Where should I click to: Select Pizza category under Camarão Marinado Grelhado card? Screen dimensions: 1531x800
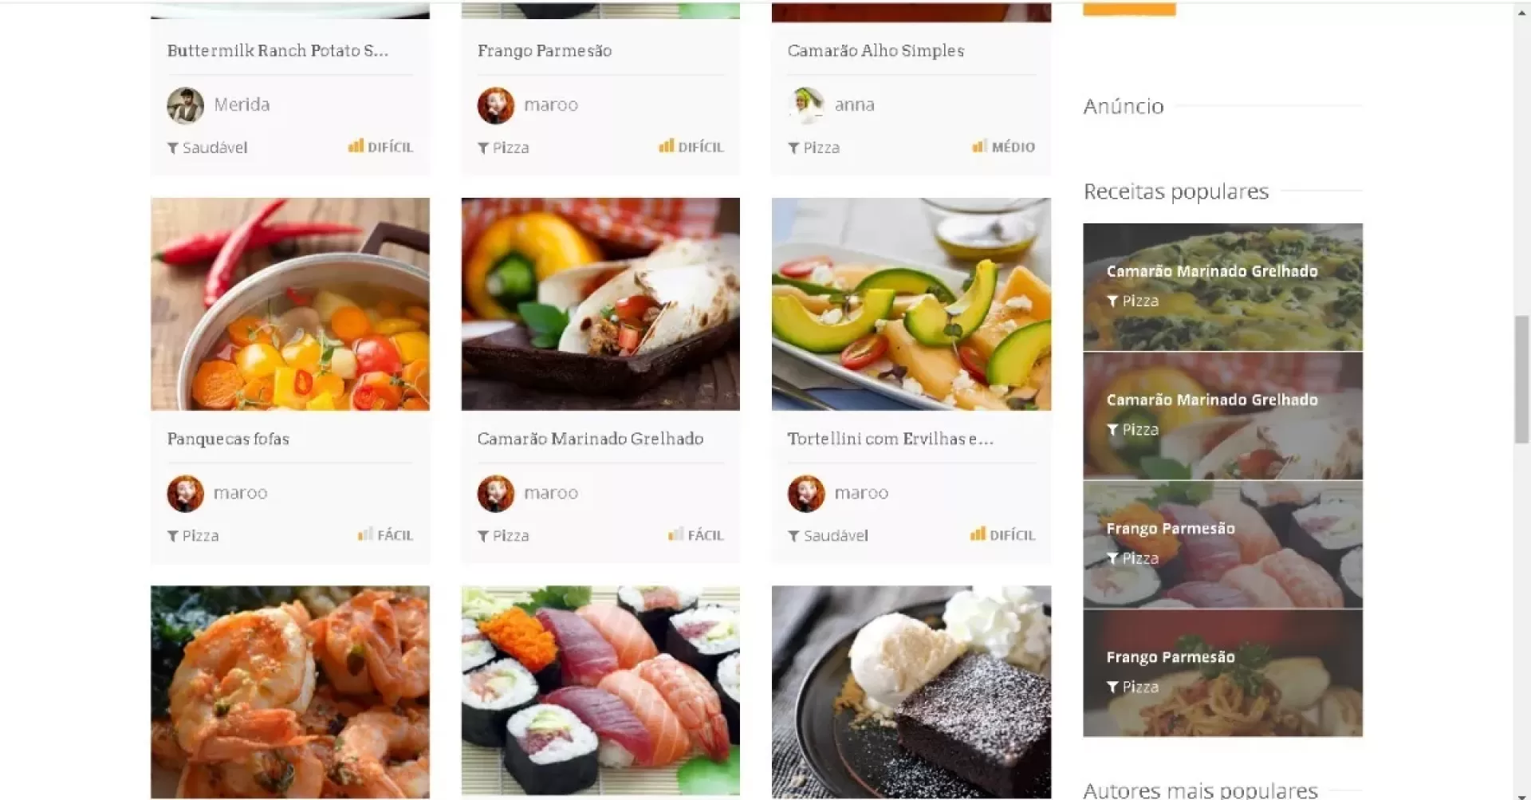point(510,536)
